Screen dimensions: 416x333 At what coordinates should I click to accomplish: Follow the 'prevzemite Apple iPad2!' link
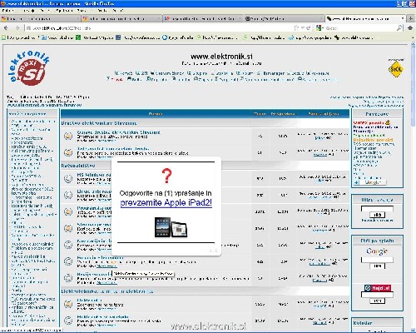point(166,203)
